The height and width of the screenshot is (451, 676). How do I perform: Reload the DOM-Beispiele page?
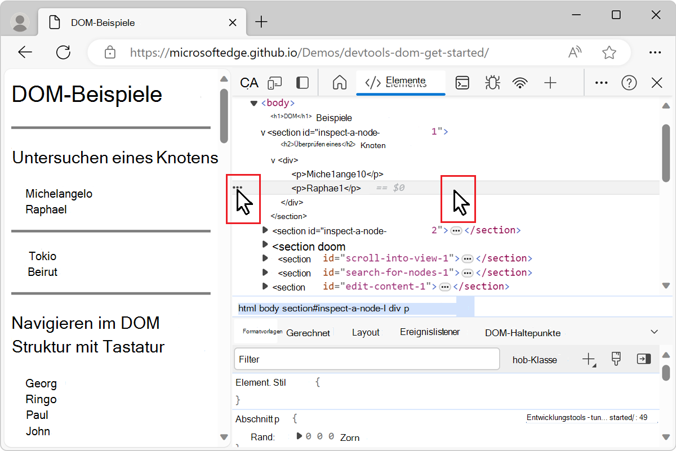pyautogui.click(x=63, y=52)
